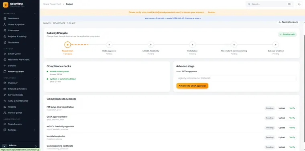Image resolution: width=305 pixels, height=151 pixels.
Task: Download the Application pack
Action: click(288, 22)
